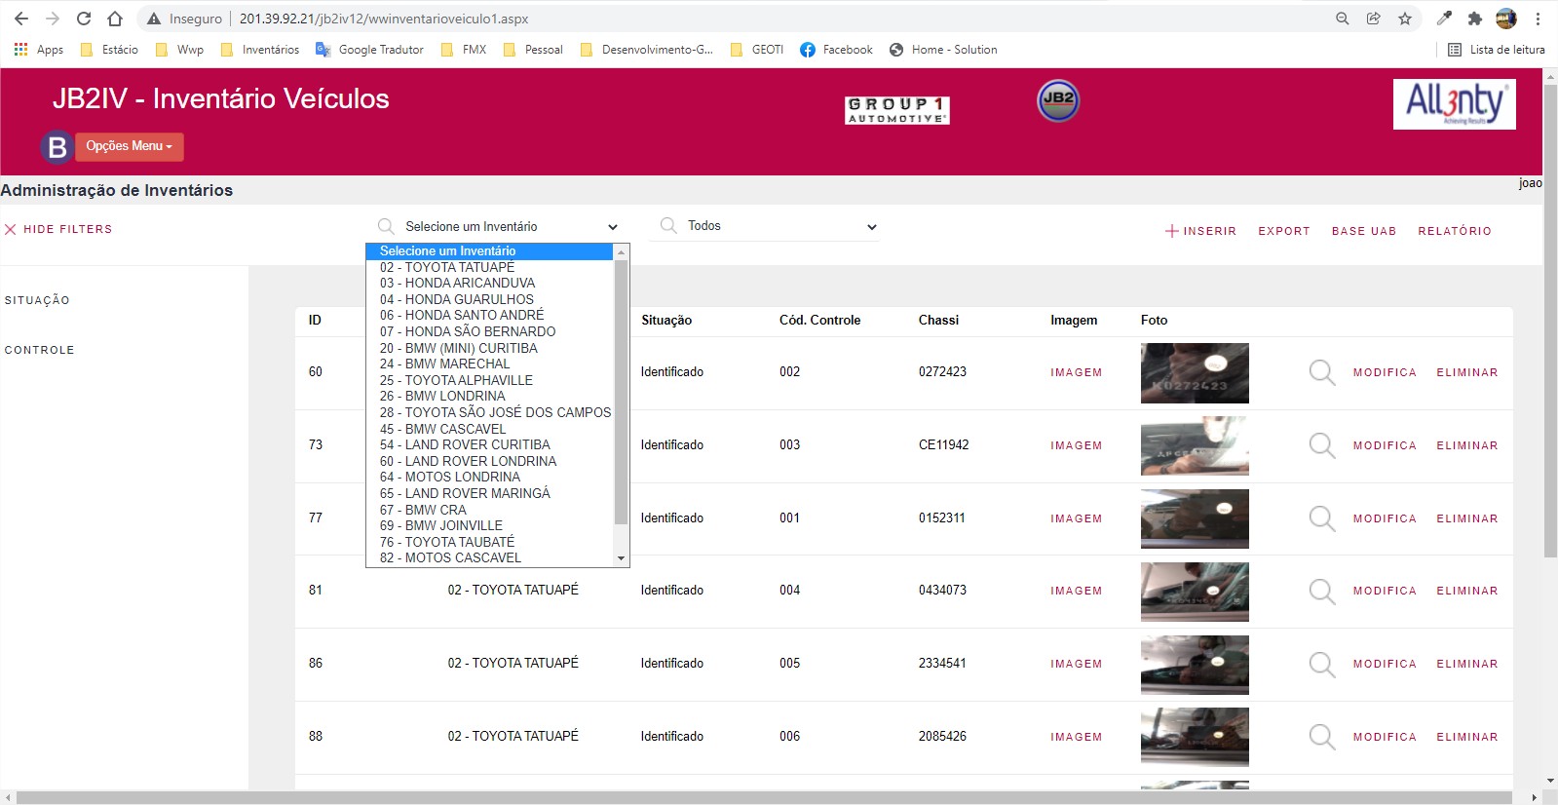This screenshot has height=805, width=1558.
Task: Open magnifier detail for ID 73 row
Action: [1322, 445]
